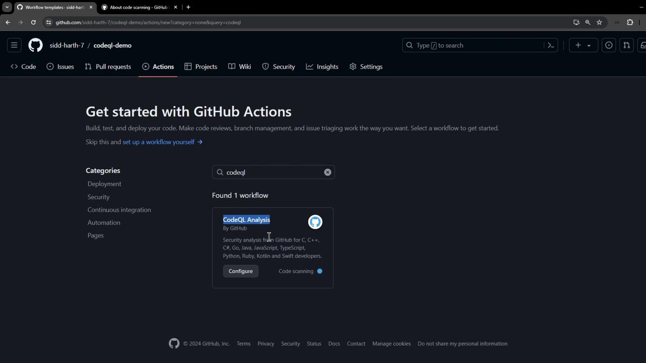Switch to the About code scanning browser tab
646x363 pixels.
tap(139, 7)
